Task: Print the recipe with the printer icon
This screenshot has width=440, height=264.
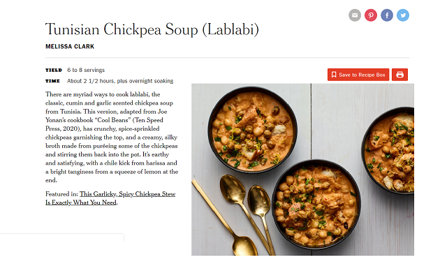Action: point(399,75)
